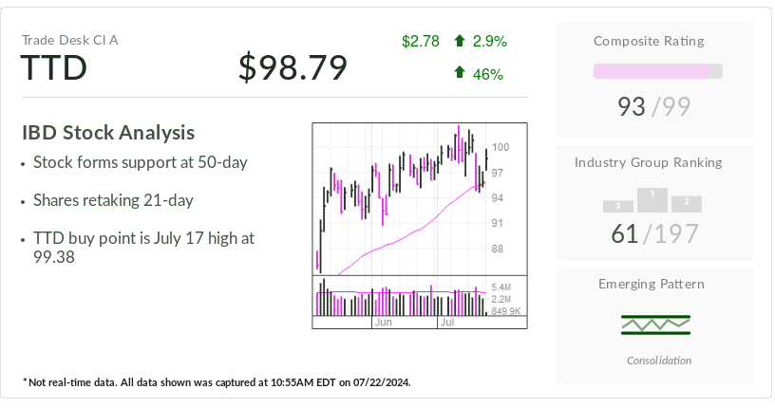Click 'Shares retaking 21-day' bullet

pos(113,200)
